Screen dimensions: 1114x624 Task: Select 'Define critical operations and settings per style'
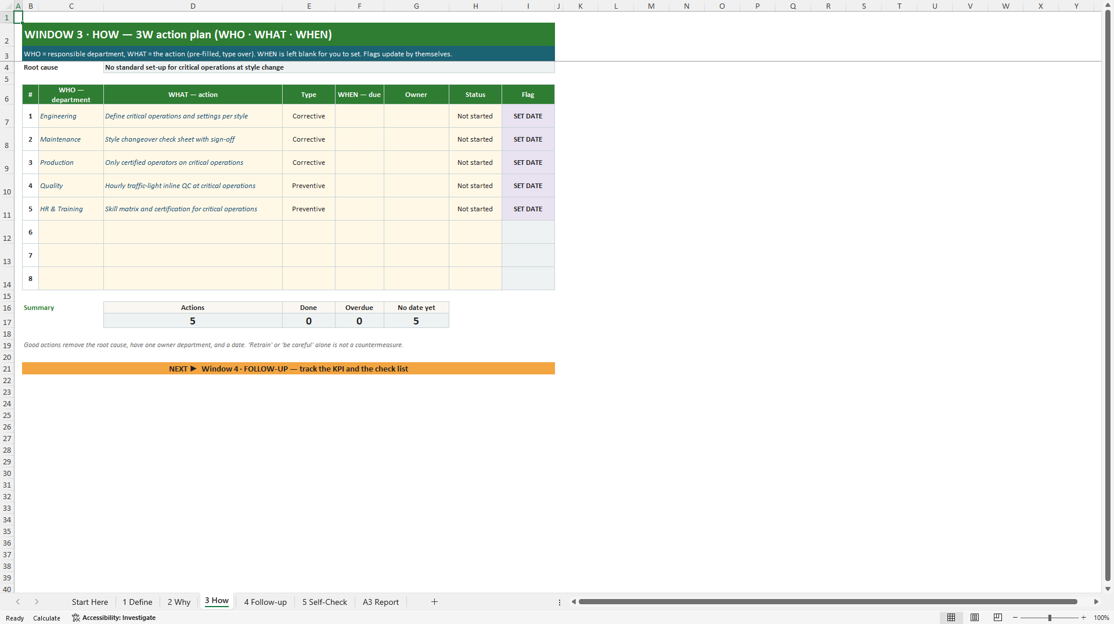point(193,116)
